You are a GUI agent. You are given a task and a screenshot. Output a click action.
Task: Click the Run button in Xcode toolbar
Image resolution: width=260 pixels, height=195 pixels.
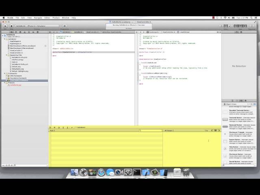click(x=5, y=26)
